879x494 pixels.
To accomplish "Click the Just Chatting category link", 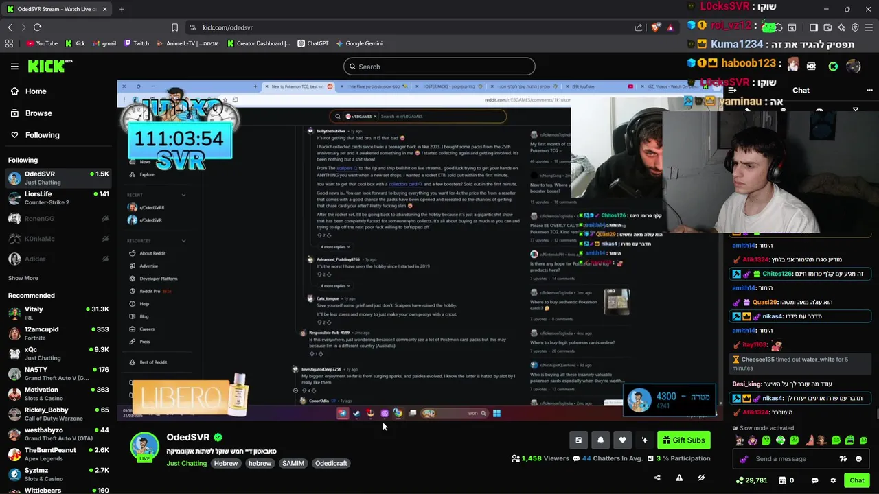I will point(186,463).
